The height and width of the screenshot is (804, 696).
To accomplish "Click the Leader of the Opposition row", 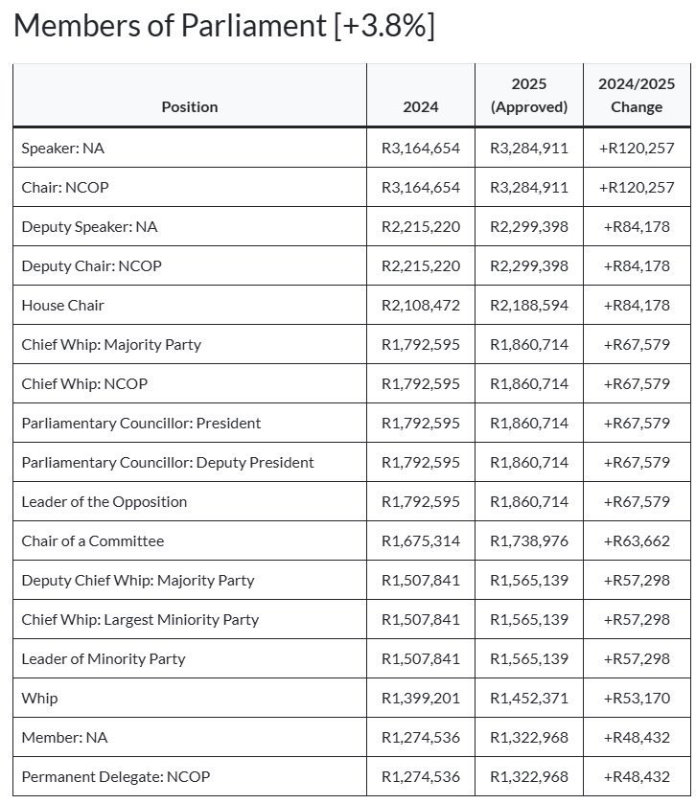I will [x=352, y=501].
